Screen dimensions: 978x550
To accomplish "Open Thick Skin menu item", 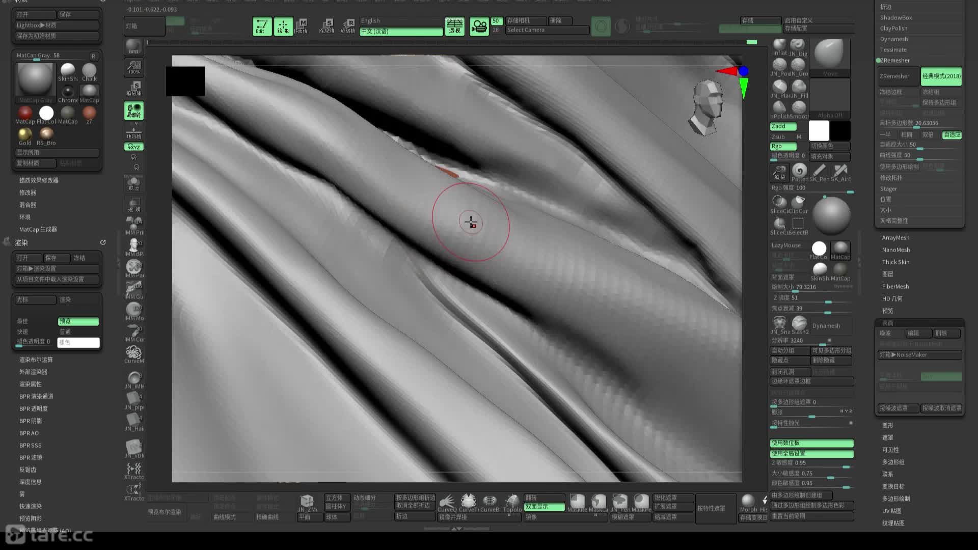I will pos(895,262).
